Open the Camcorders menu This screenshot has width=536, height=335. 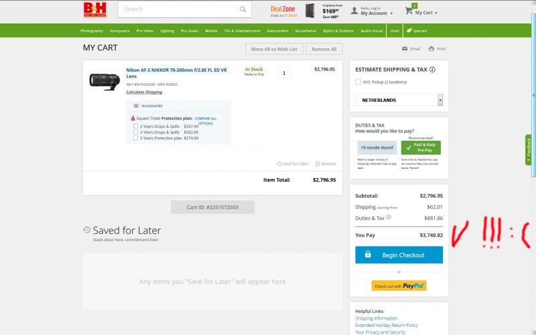click(x=277, y=31)
